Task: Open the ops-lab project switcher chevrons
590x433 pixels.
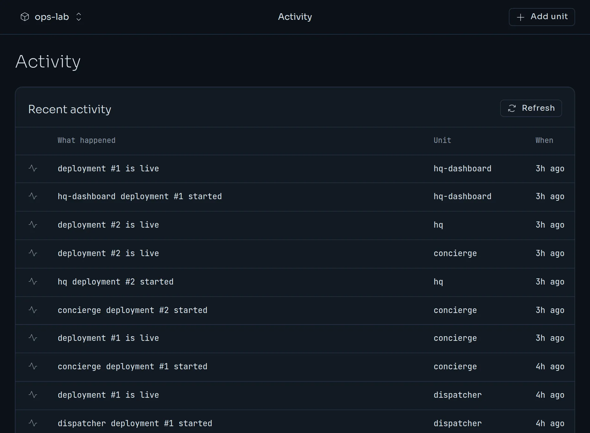Action: pyautogui.click(x=79, y=17)
